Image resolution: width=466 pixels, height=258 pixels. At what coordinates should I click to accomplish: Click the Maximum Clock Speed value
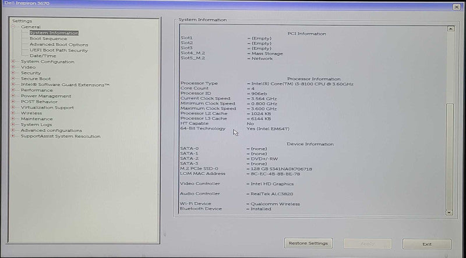(x=264, y=109)
